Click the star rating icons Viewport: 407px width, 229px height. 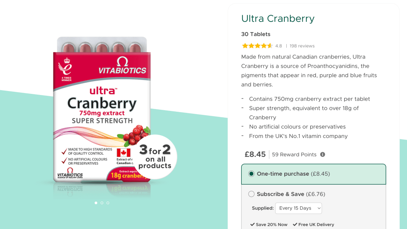[x=257, y=46]
